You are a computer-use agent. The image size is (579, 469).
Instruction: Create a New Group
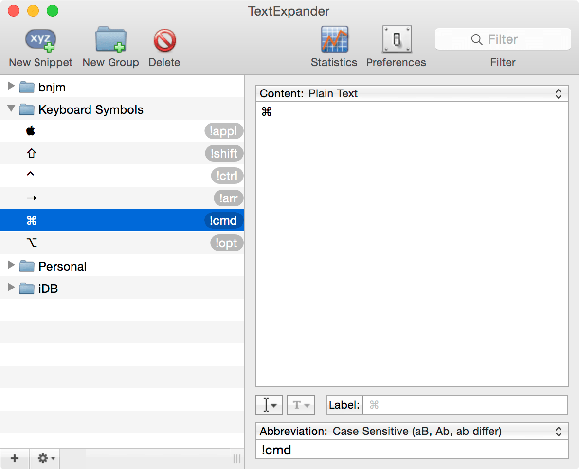coord(110,46)
